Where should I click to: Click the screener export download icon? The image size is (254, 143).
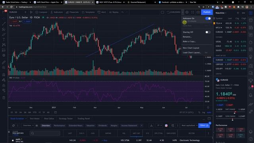(x=151, y=126)
